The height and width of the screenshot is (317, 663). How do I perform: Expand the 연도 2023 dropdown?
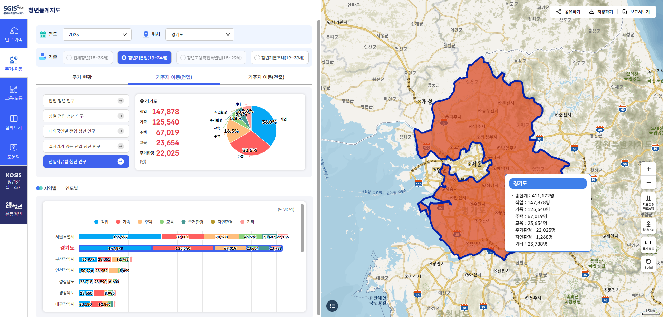pos(97,34)
